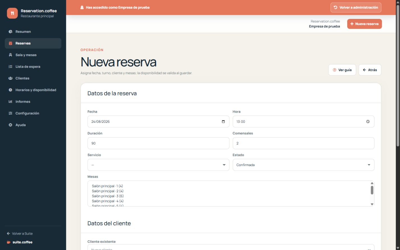Open the Informes section
This screenshot has height=250, width=400.
33,102
